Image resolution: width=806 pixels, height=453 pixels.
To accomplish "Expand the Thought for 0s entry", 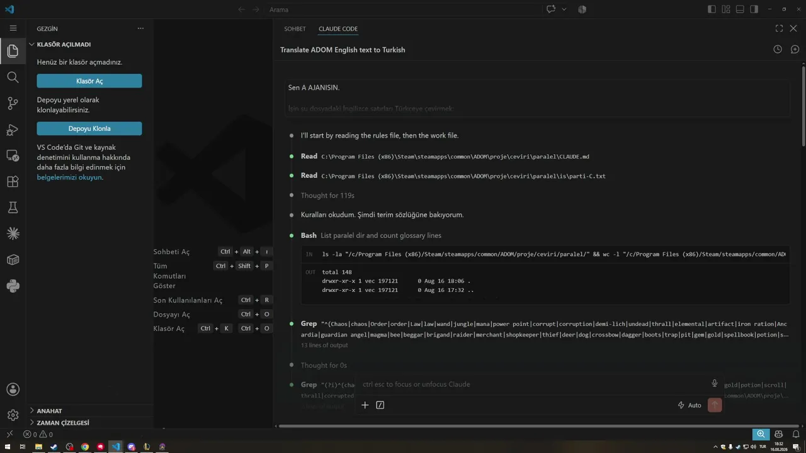I will [x=324, y=366].
